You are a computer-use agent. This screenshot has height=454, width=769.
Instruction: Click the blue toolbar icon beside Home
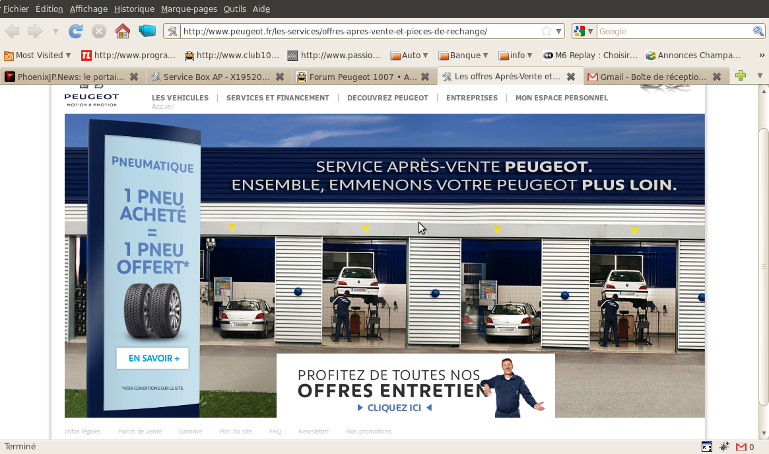[x=147, y=32]
